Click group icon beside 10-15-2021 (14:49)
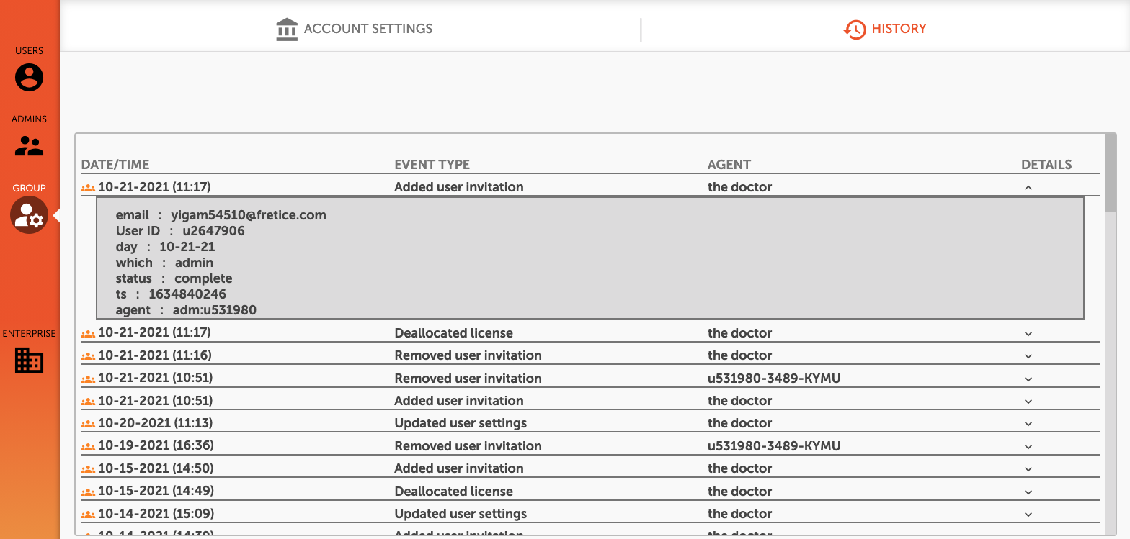The image size is (1130, 539). coord(88,492)
